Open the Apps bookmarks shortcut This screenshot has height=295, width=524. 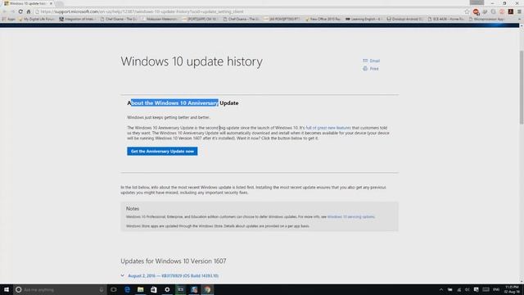point(9,19)
